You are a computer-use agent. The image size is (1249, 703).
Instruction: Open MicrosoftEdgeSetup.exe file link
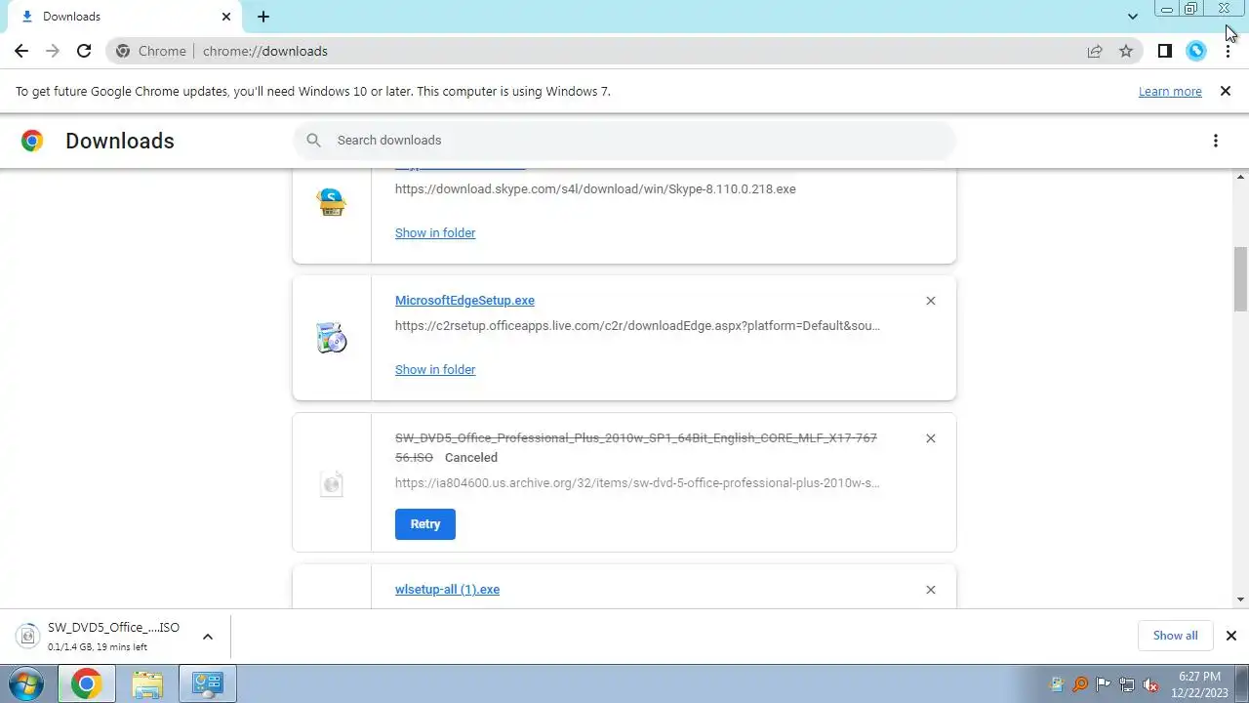click(x=464, y=300)
